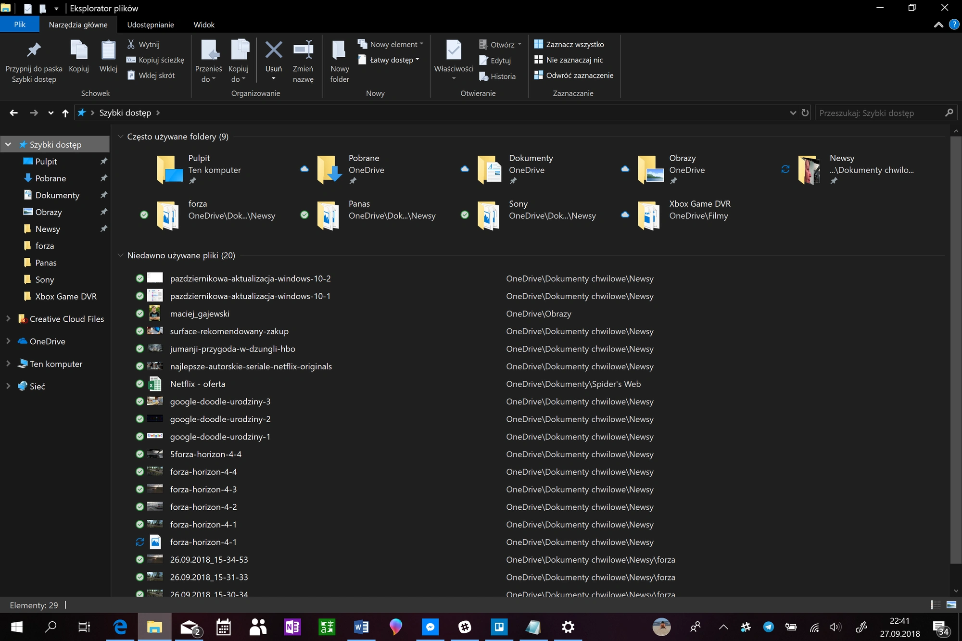Click the Właściwości properties icon
This screenshot has height=641, width=962.
coord(454,50)
